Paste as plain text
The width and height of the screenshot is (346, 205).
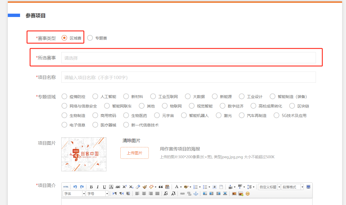(x=167, y=187)
